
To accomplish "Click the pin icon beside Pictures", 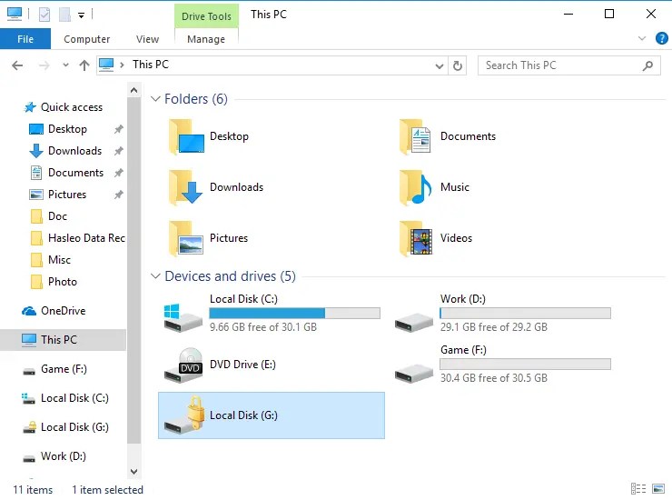I will [119, 195].
